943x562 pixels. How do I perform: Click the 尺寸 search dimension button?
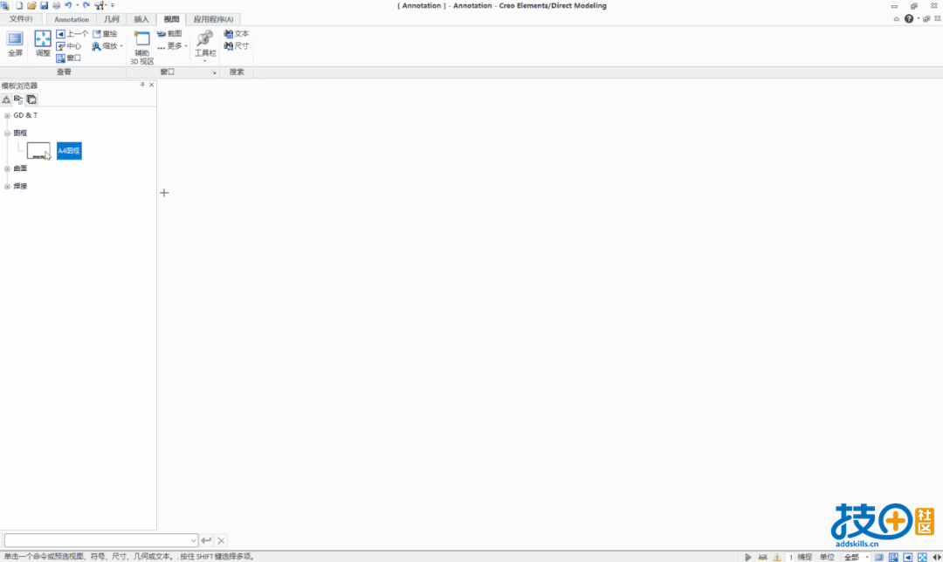pyautogui.click(x=237, y=46)
